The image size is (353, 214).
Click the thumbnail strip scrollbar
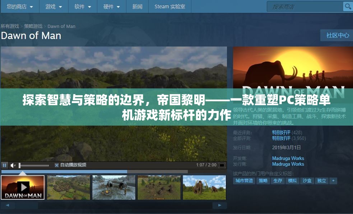(x=114, y=205)
